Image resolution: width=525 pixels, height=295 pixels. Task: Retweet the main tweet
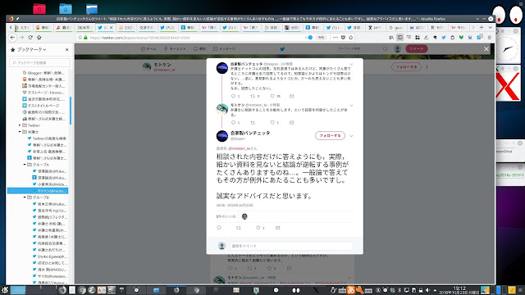click(239, 228)
